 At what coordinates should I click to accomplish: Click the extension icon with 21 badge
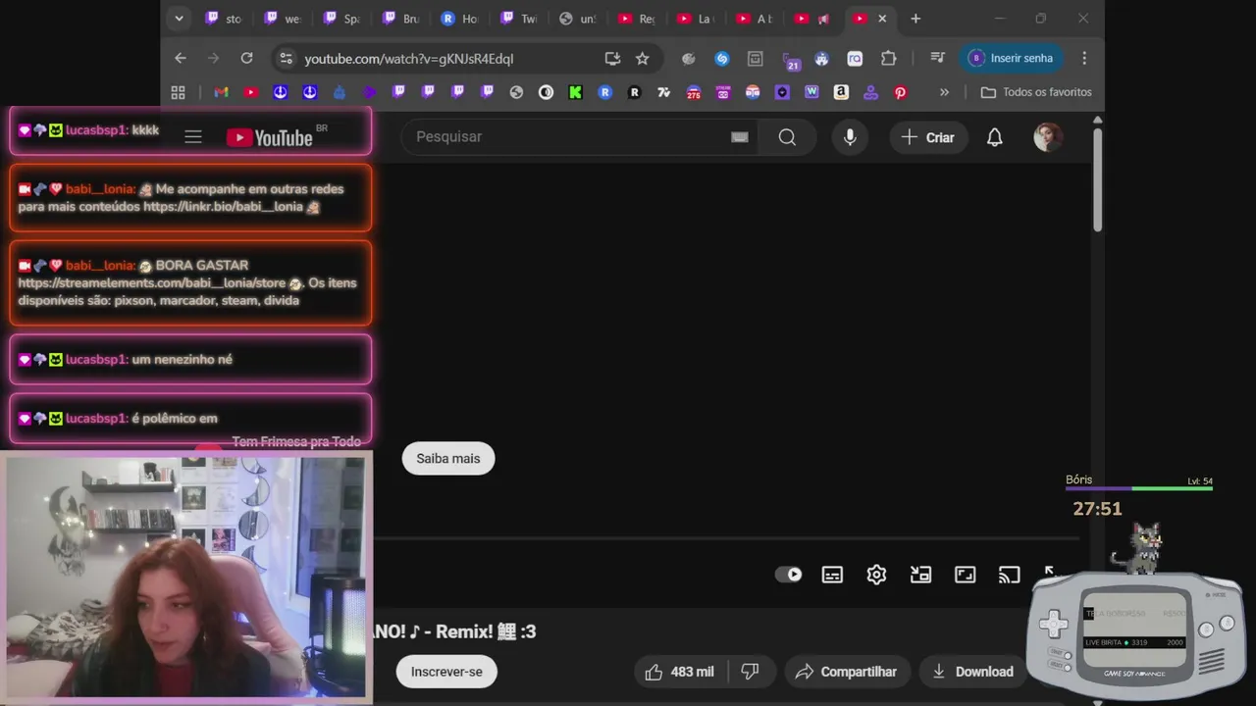click(791, 61)
